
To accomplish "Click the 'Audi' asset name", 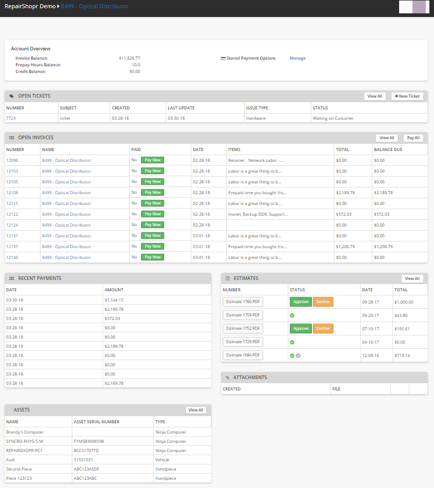I will coord(11,460).
